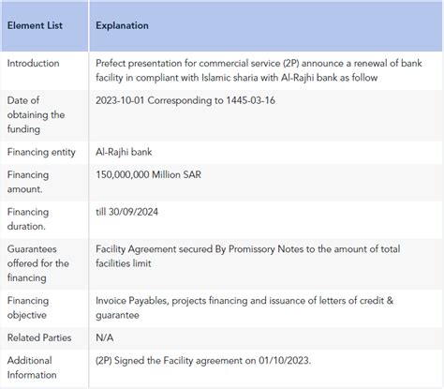The image size is (444, 389).
Task: Select the Financing entity label
Action: tap(41, 152)
